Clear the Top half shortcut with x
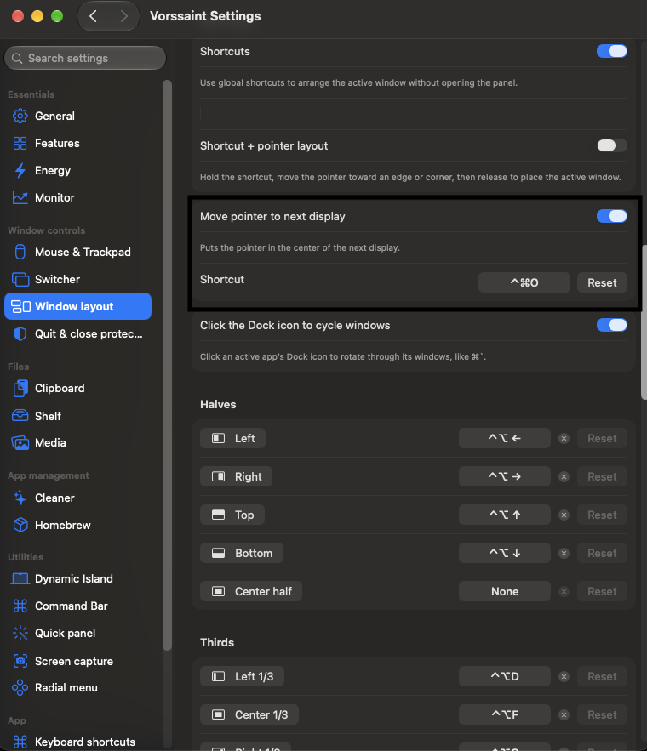Screen dimensions: 647x751 click(564, 515)
